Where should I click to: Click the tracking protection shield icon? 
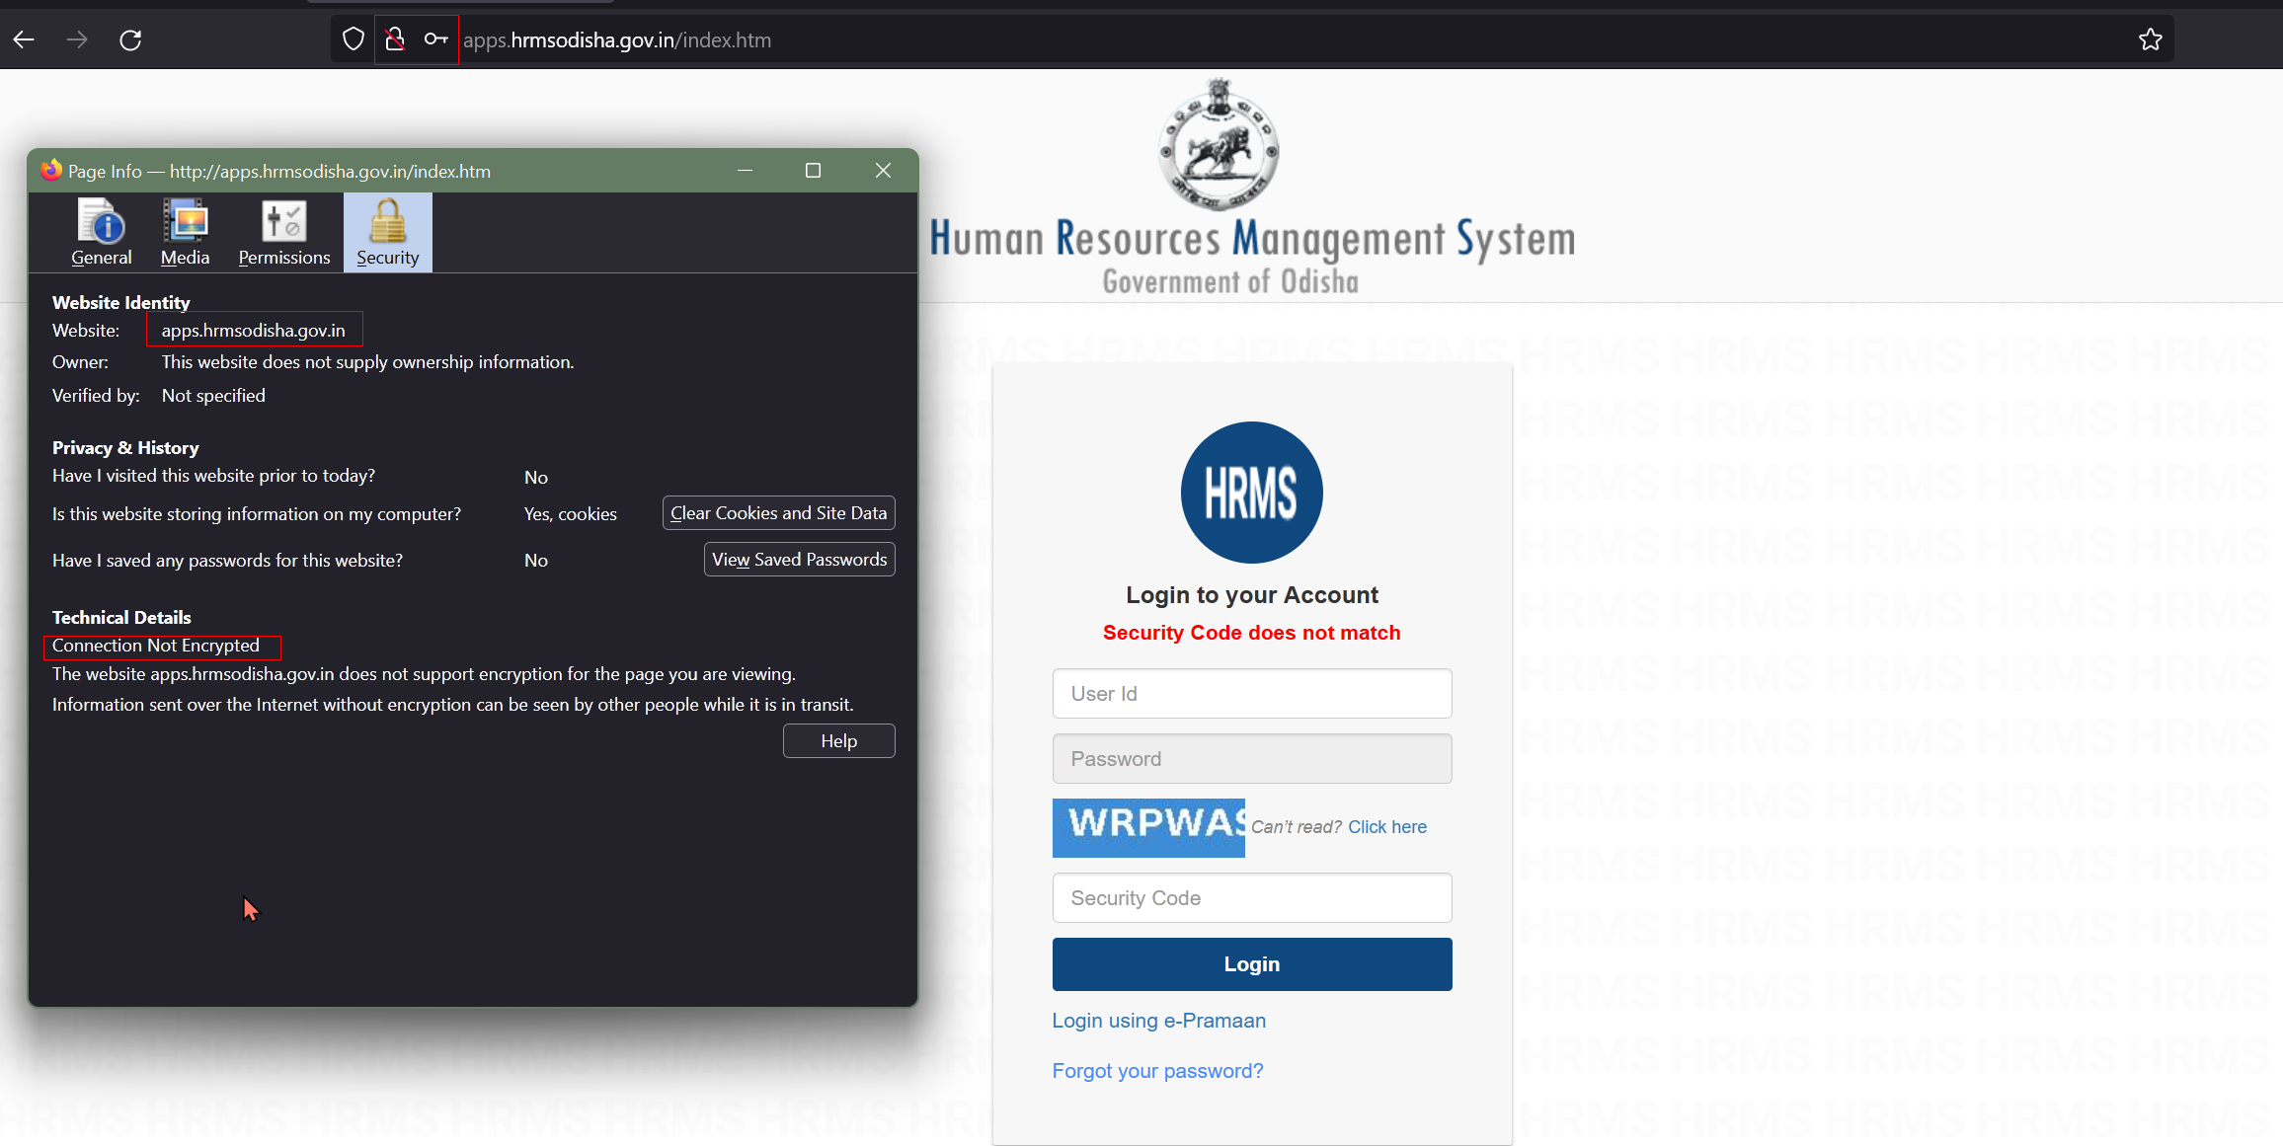tap(354, 39)
